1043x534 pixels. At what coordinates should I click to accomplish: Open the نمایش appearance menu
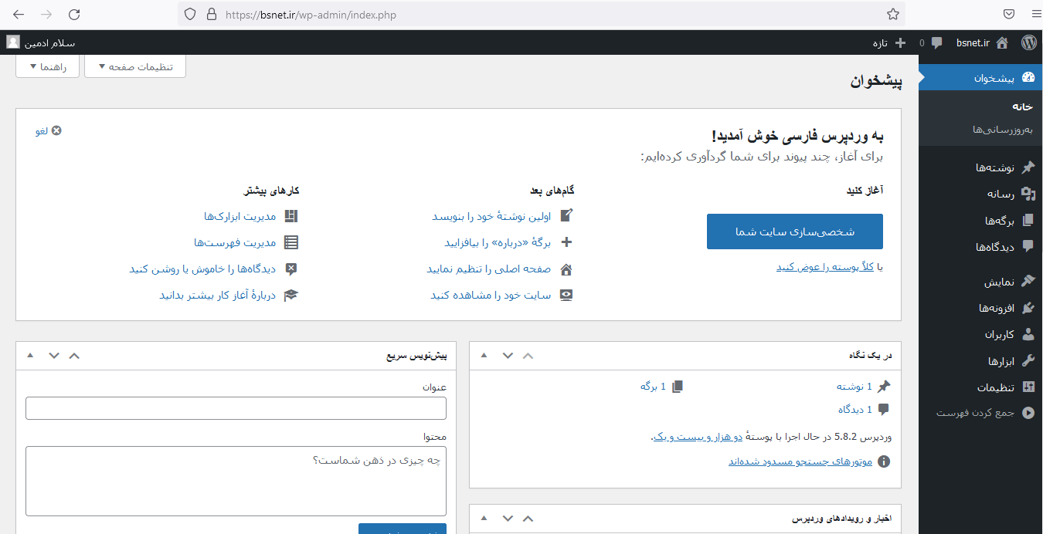(980, 282)
